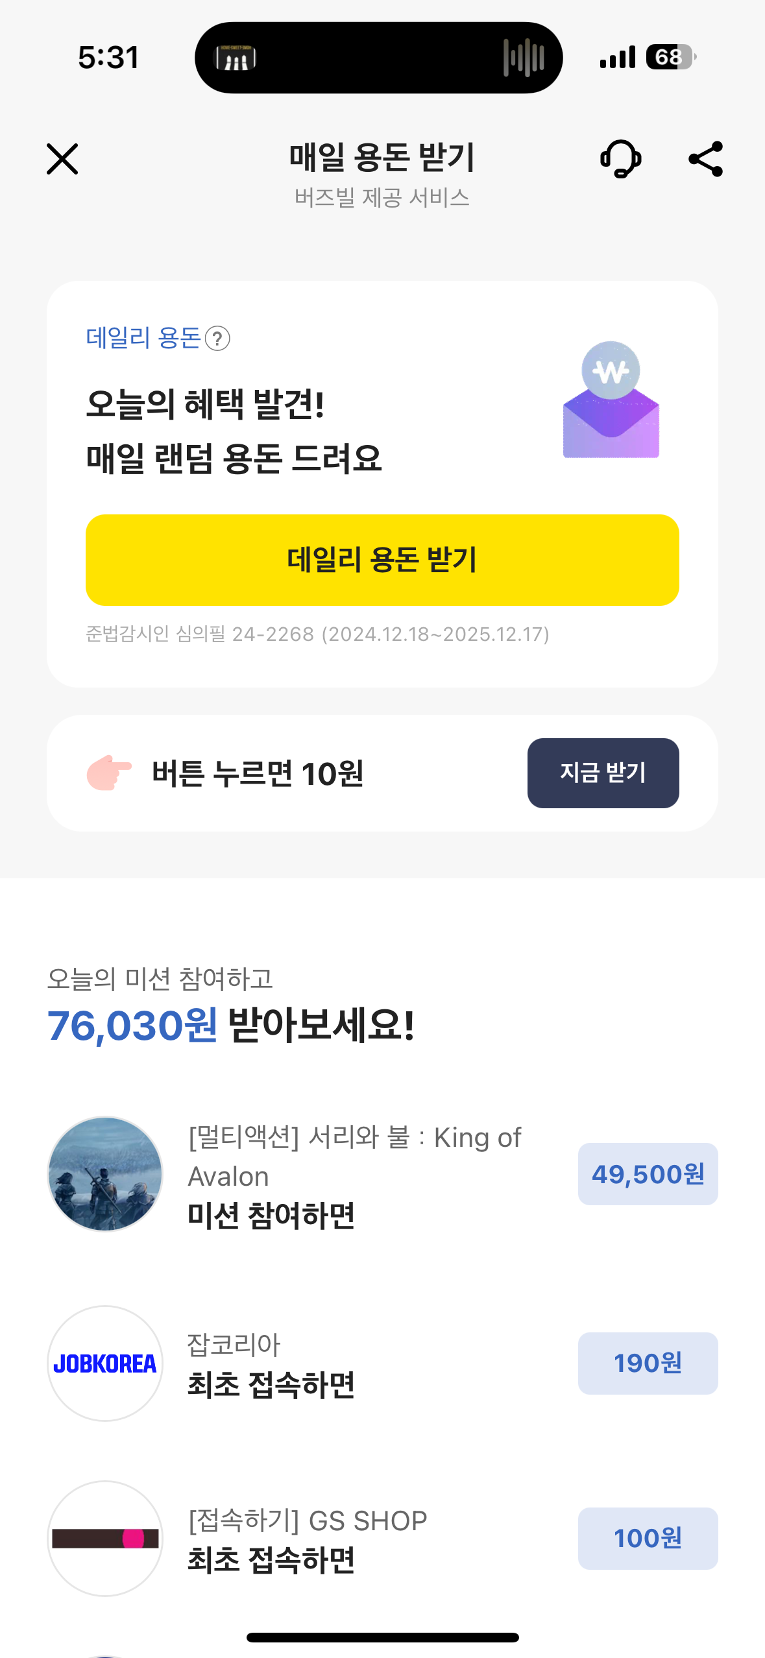Claim the 190원 잡코리아 reward
This screenshot has height=1658, width=765.
tap(648, 1363)
